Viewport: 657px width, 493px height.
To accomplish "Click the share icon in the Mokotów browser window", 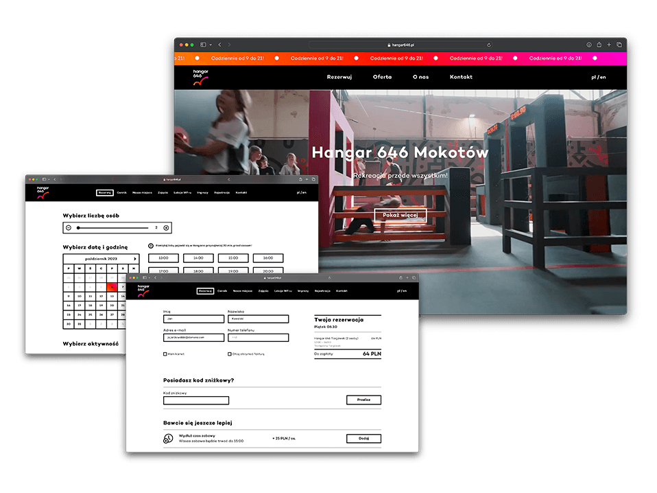I will pos(599,45).
